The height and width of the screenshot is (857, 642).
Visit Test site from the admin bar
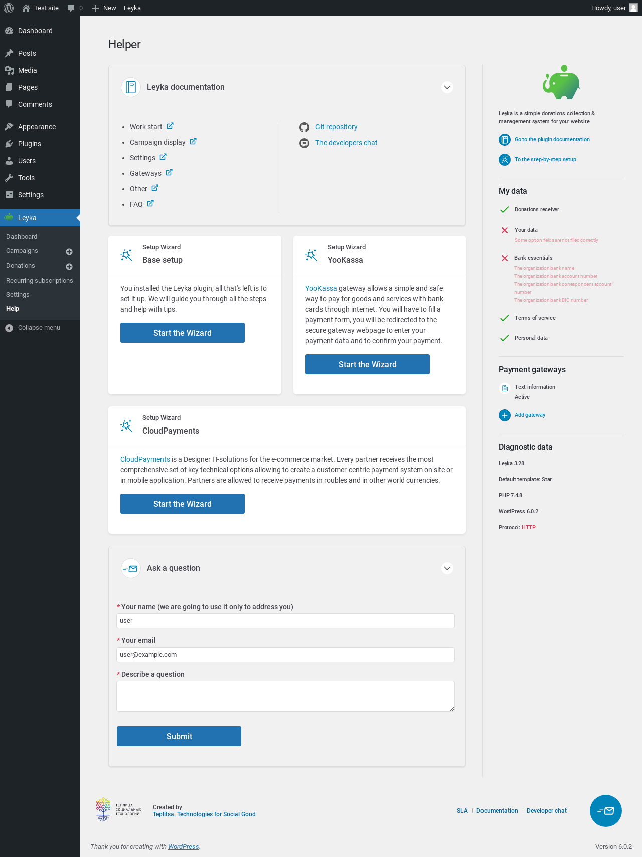[x=41, y=8]
